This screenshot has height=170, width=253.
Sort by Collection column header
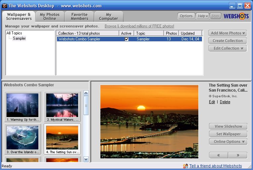click(x=88, y=33)
